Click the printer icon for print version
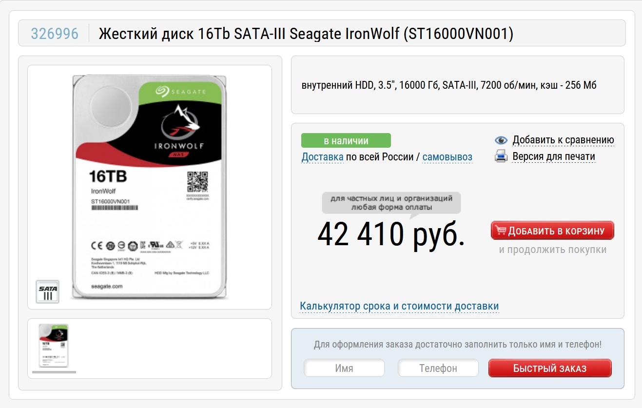 click(x=501, y=156)
